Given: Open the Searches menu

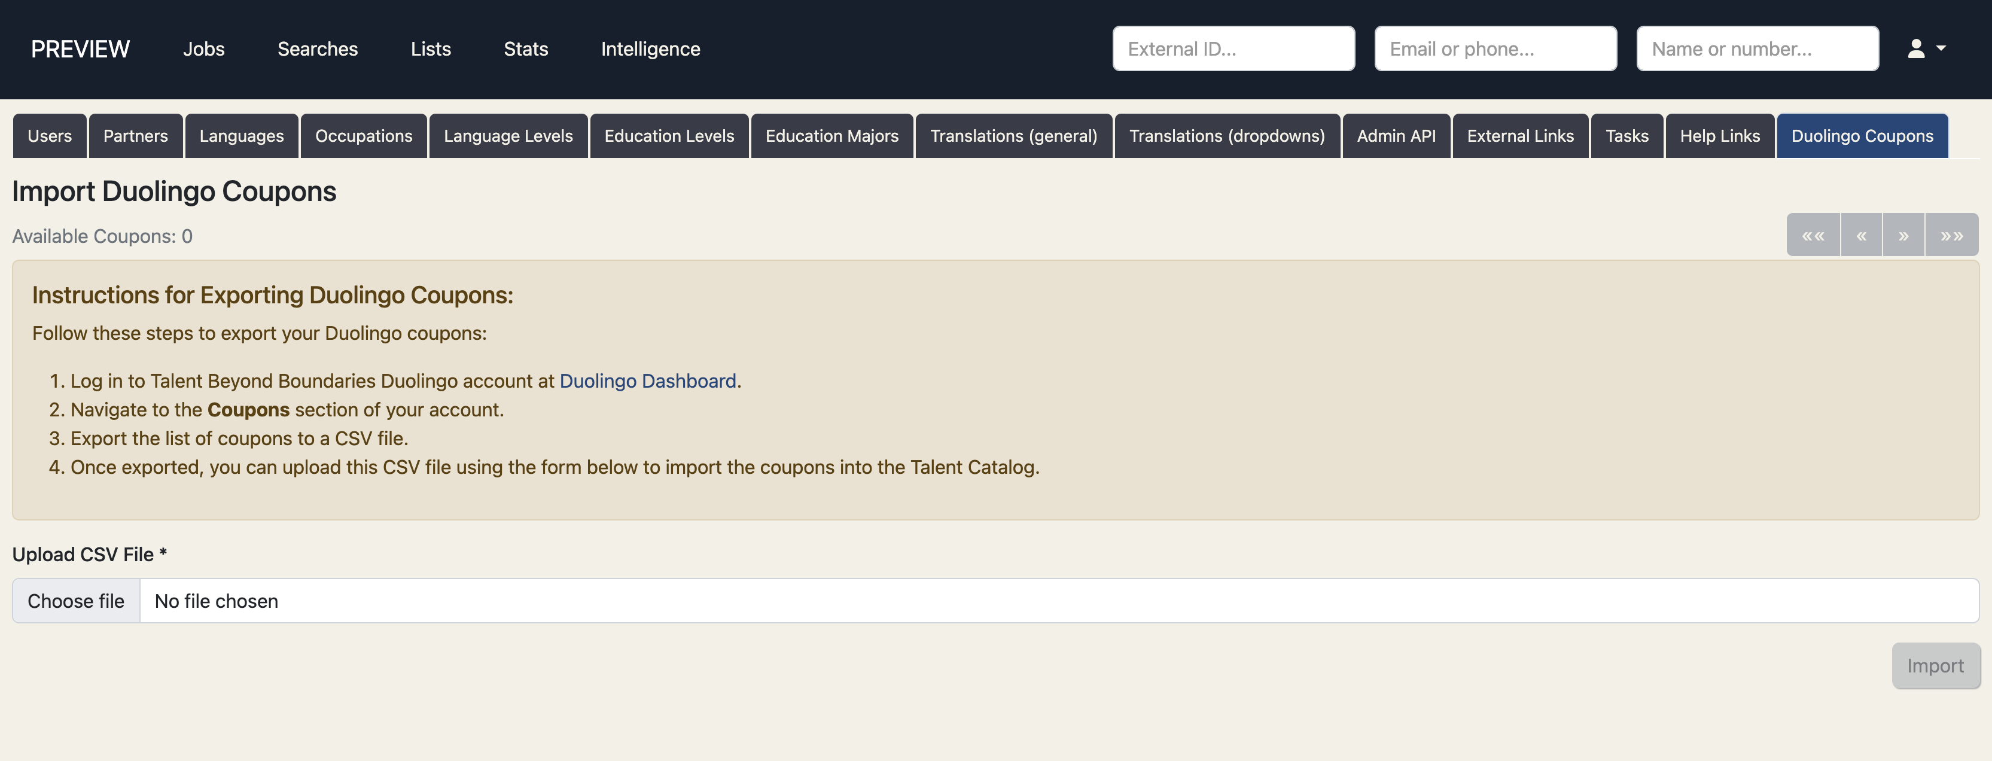Looking at the screenshot, I should pos(317,48).
